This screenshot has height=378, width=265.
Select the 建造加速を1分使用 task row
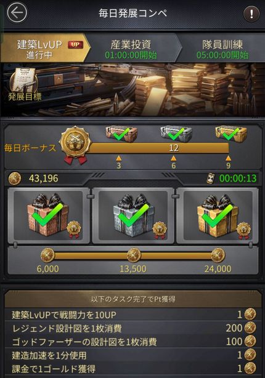pyautogui.click(x=133, y=355)
